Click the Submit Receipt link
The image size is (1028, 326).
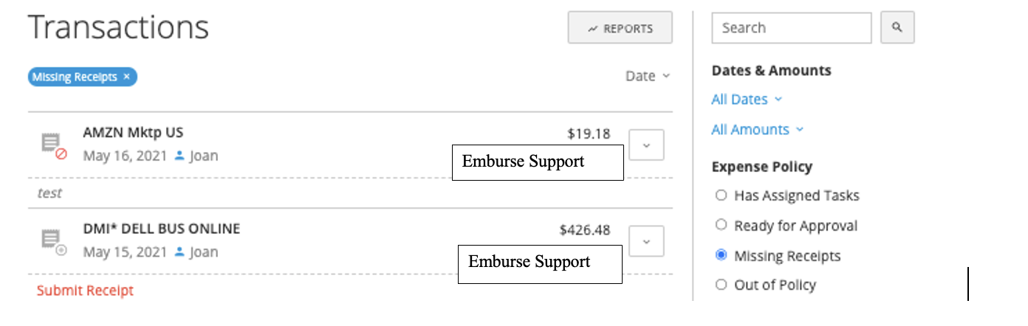tap(85, 291)
